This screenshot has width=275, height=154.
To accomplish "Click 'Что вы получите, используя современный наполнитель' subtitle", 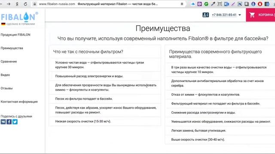I will click(163, 38).
